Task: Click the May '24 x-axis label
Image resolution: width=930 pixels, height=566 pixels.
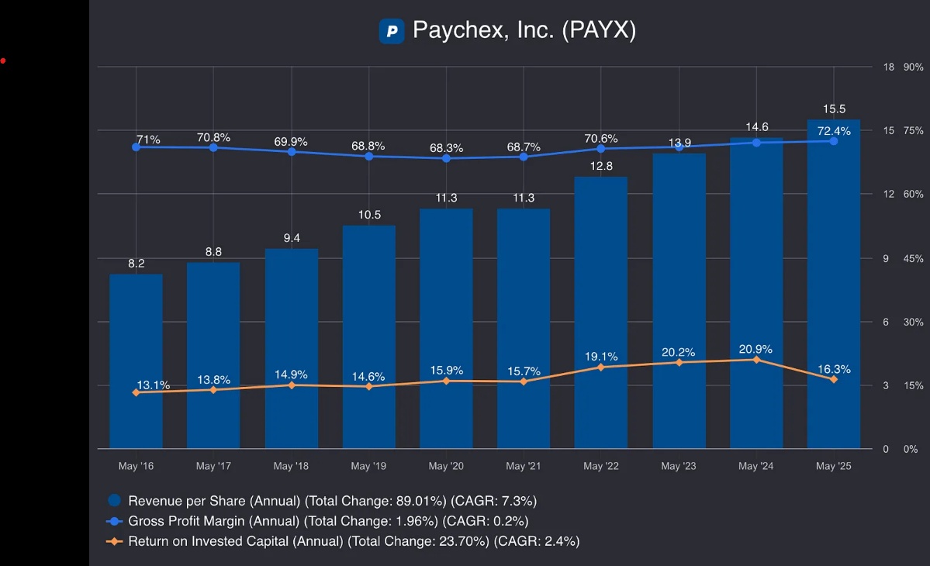Action: [755, 466]
